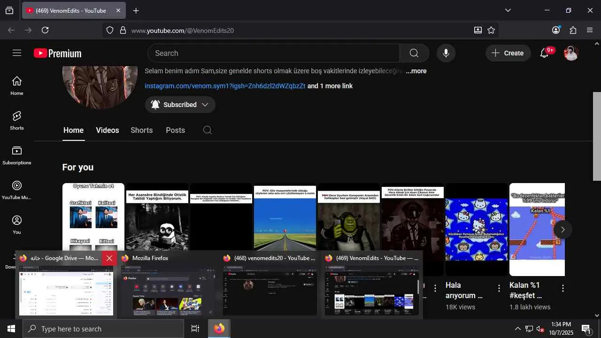
Task: Click 'and 1 more link'
Action: coord(330,86)
